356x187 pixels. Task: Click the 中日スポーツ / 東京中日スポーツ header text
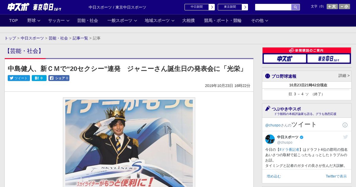click(x=117, y=7)
